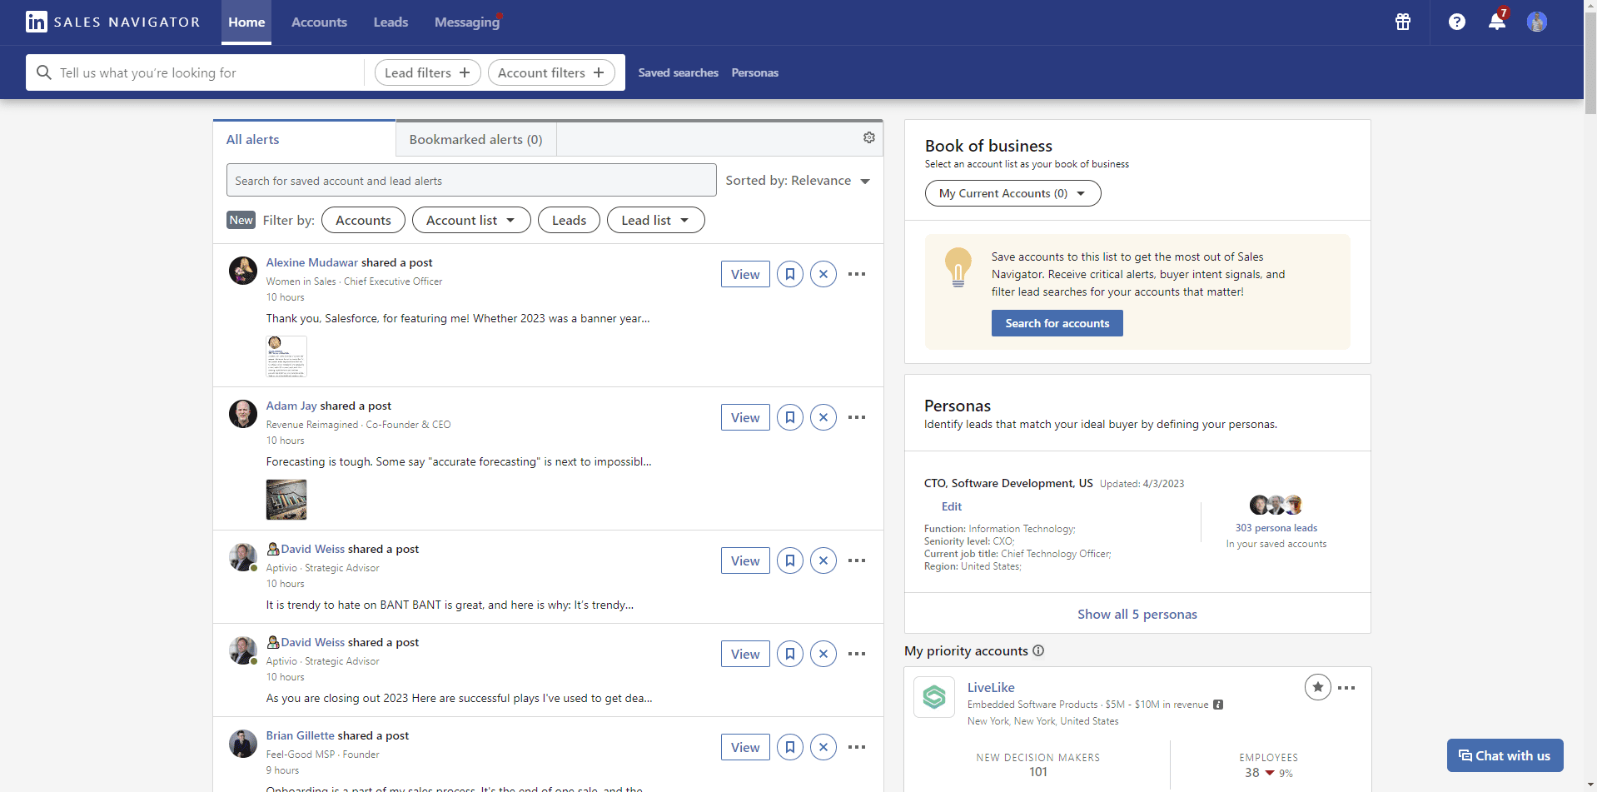Open the Messaging navigation menu

pos(466,22)
